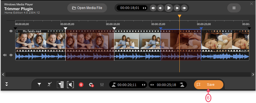
Task: Click the Invert Segment marker icon
Action: [x=60, y=85]
